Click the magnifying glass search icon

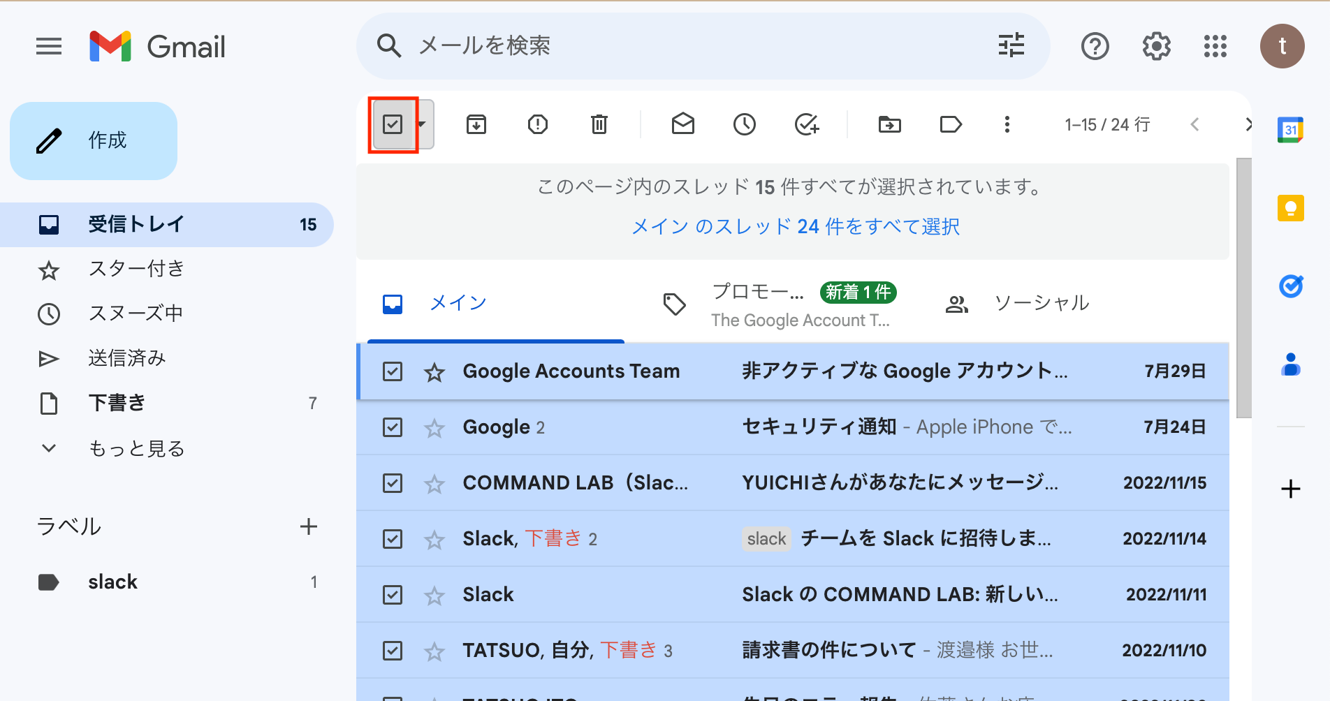[x=389, y=46]
